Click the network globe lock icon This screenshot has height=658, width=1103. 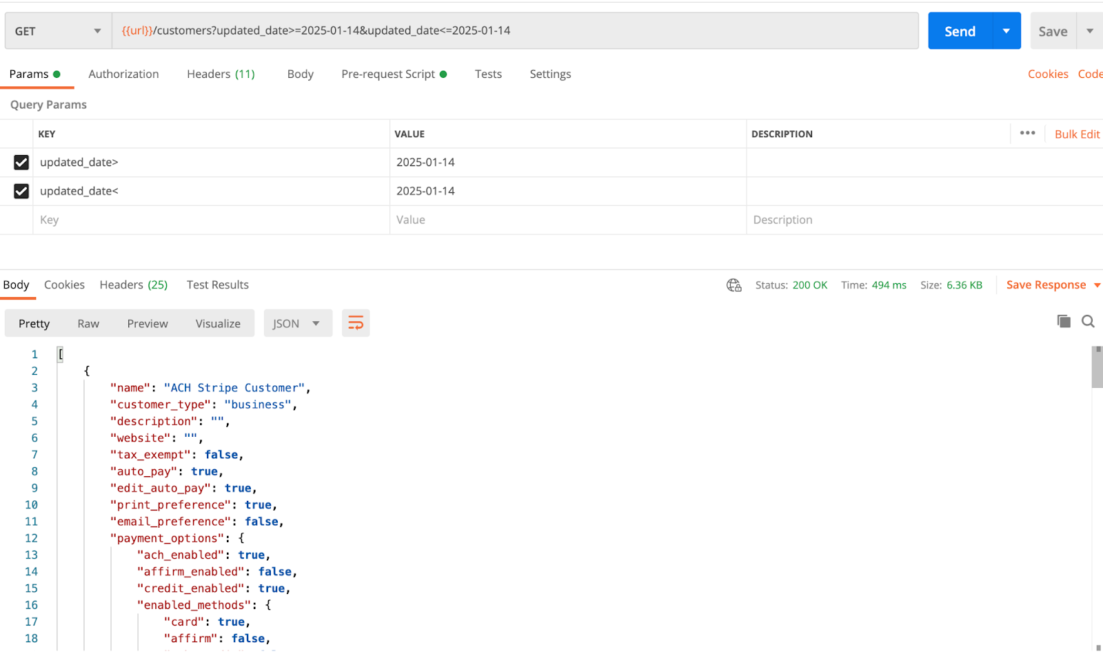[x=733, y=285]
